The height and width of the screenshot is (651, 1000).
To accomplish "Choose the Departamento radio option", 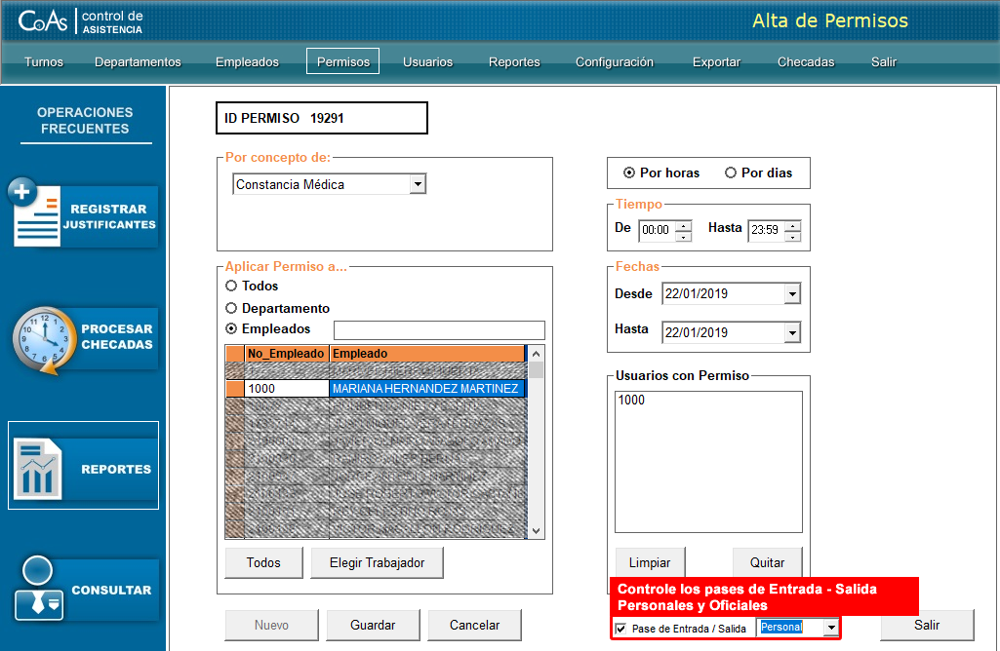I will 231,308.
